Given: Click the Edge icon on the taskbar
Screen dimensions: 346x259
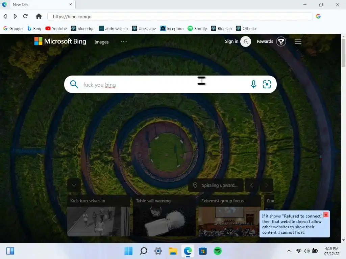Looking at the screenshot, I should [188, 251].
